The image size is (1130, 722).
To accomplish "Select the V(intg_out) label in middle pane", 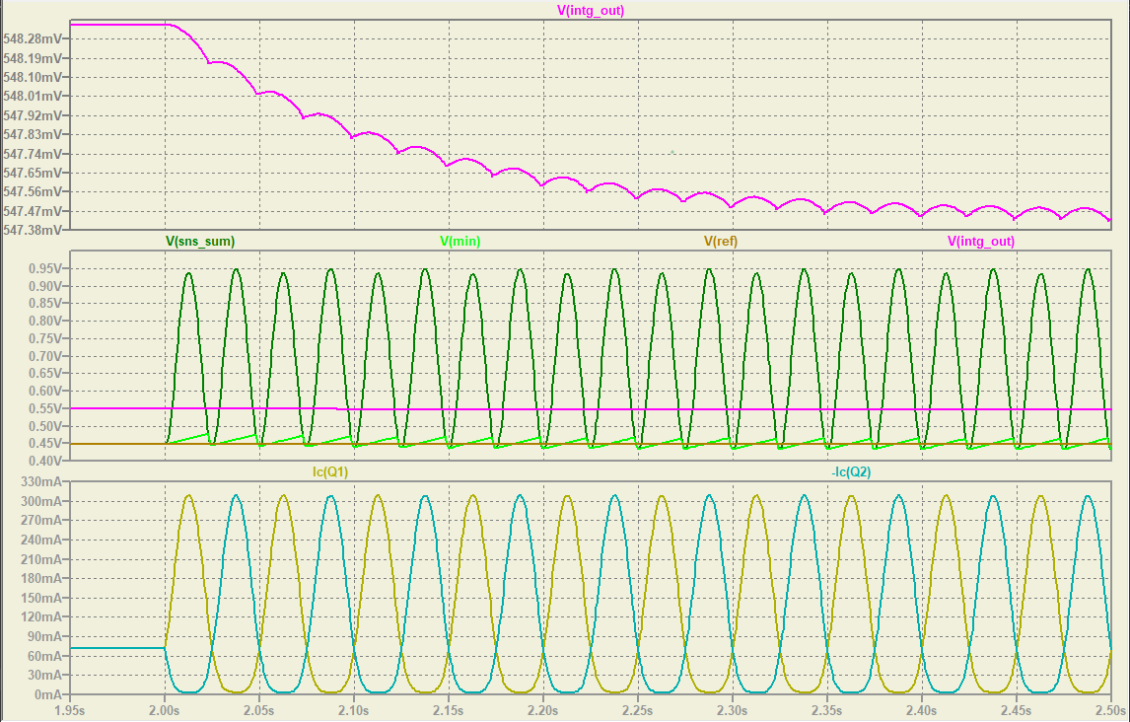I will [x=981, y=241].
